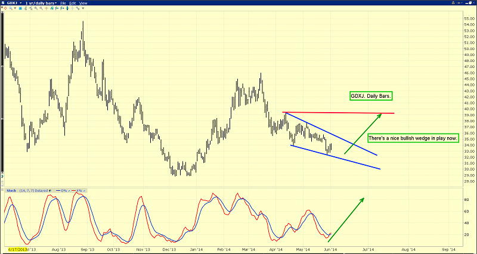Viewport: 477px width, 254px height.
Task: Click the red K% color line swatch
Action: [x=73, y=191]
